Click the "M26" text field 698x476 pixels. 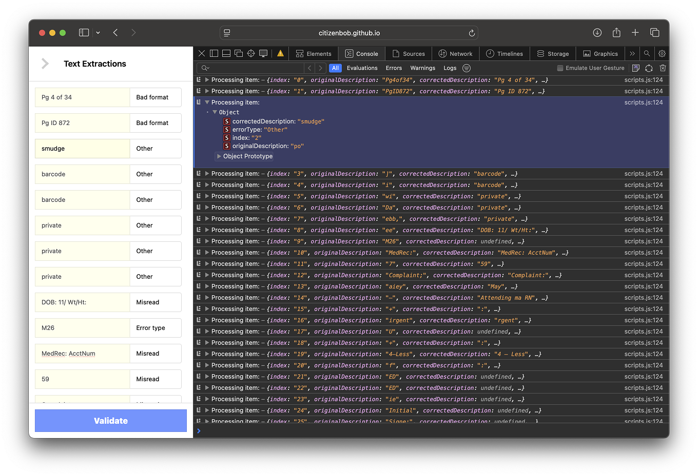coord(82,328)
